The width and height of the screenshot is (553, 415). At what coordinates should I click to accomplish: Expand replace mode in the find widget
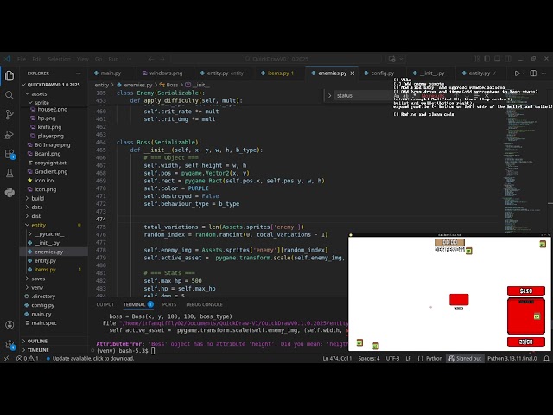click(x=329, y=96)
